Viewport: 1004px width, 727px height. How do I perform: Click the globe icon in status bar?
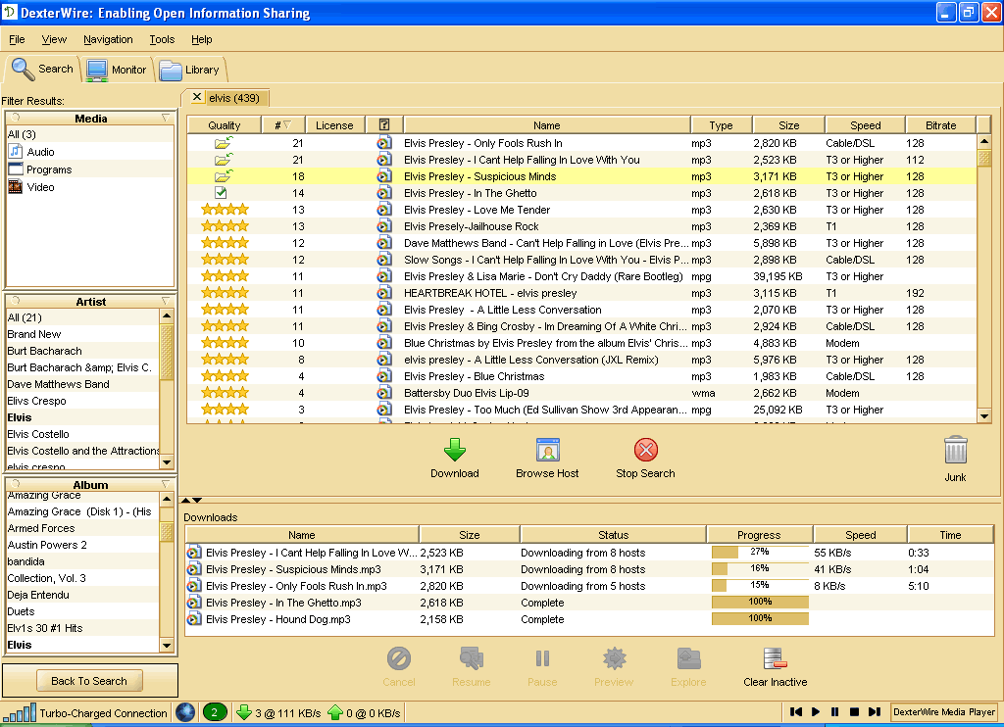[x=185, y=712]
